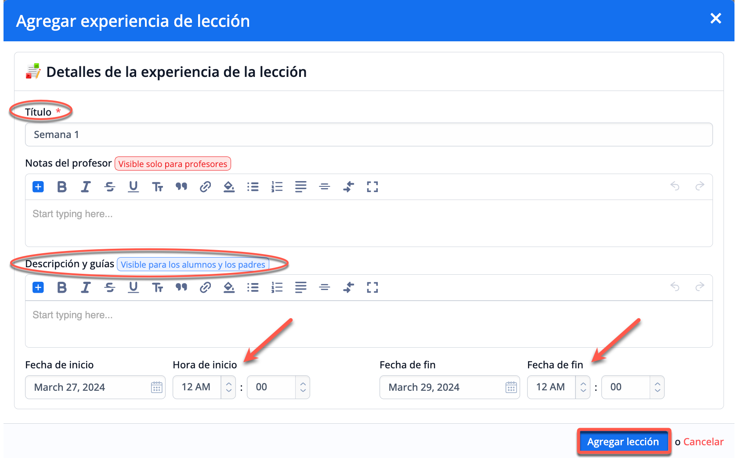Close the Agregar experiencia de lección dialog

pos(716,18)
